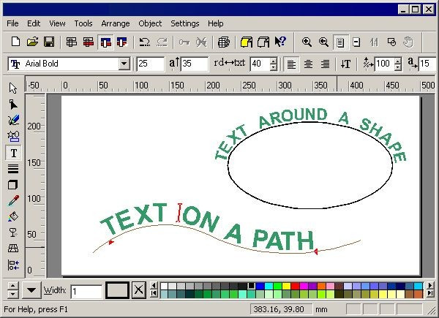Click the grid globe icon in toolbar
This screenshot has height=318, width=439.
click(x=223, y=42)
